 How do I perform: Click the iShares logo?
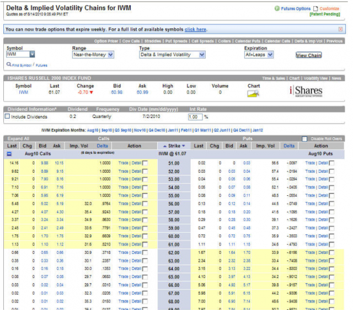[306, 91]
